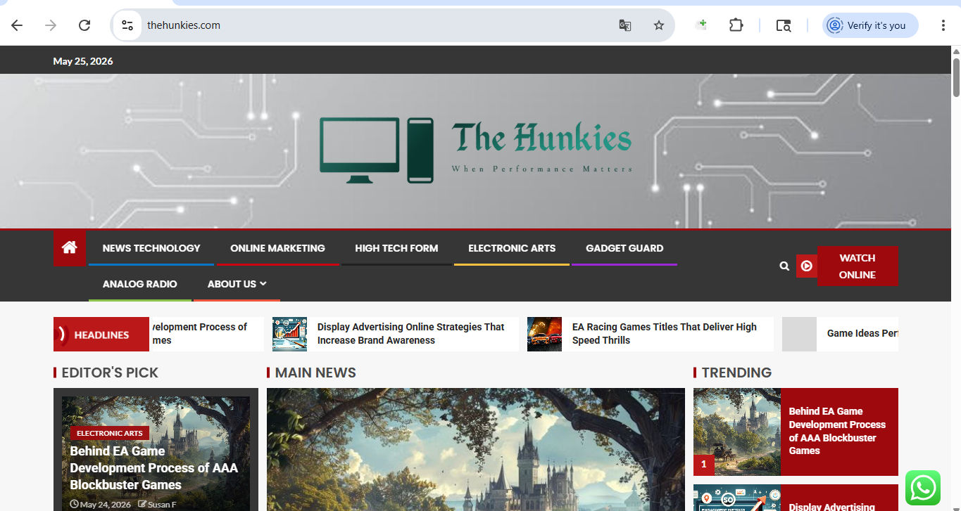Open the browser extensions puzzle icon

(736, 25)
